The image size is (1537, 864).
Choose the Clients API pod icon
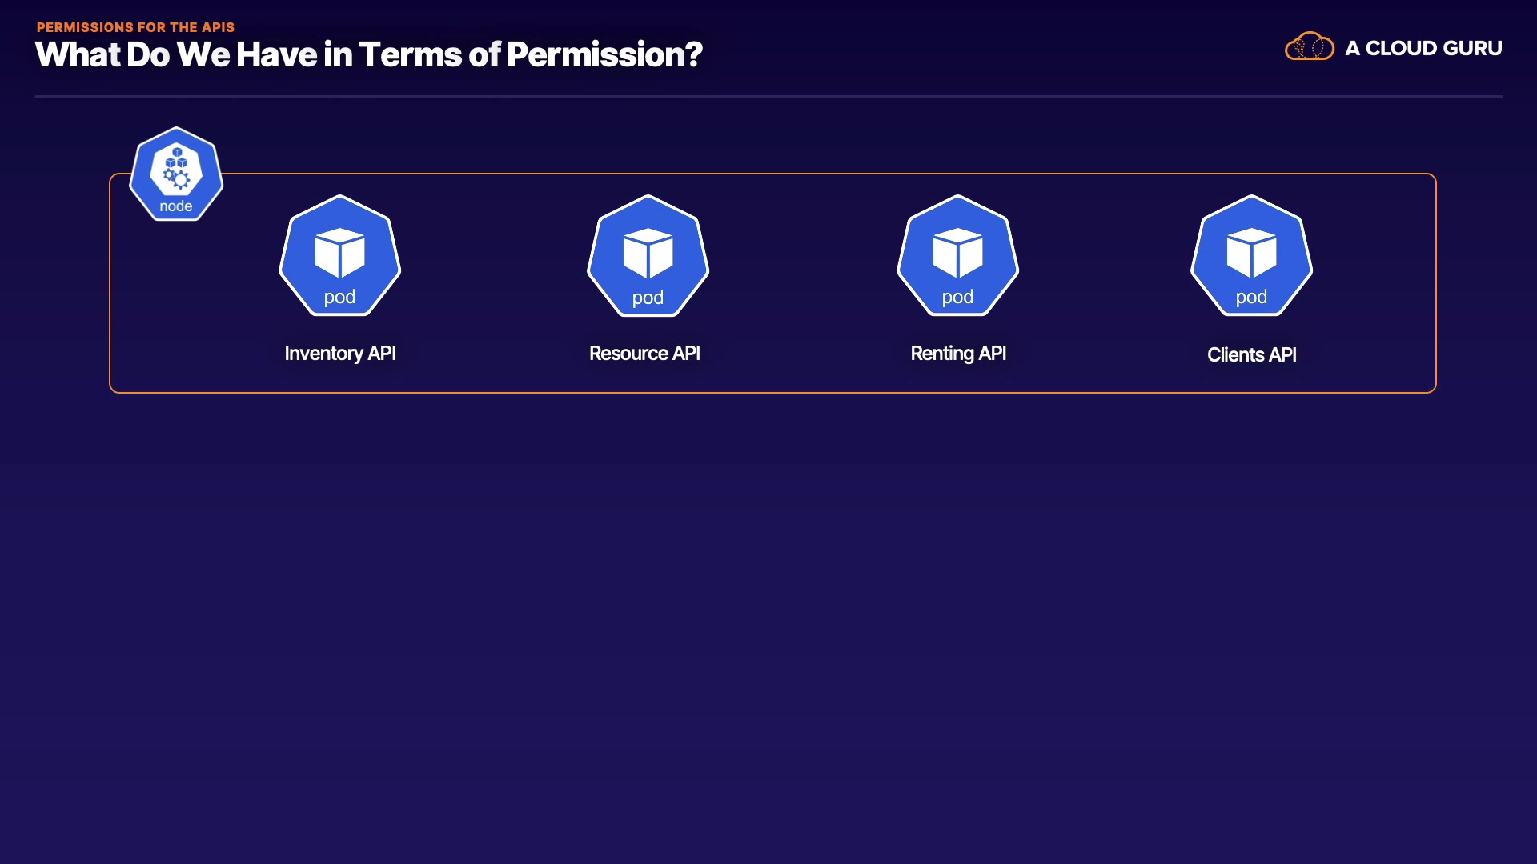point(1251,255)
